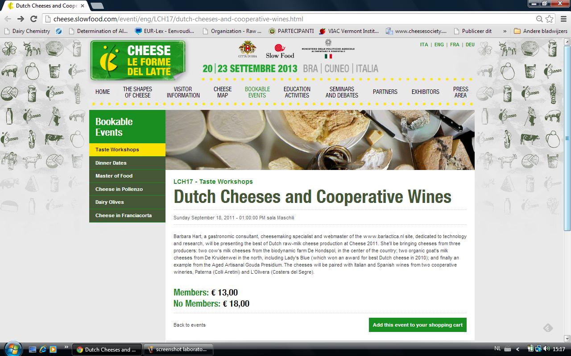Reload the page with refresh icon

pos(33,19)
